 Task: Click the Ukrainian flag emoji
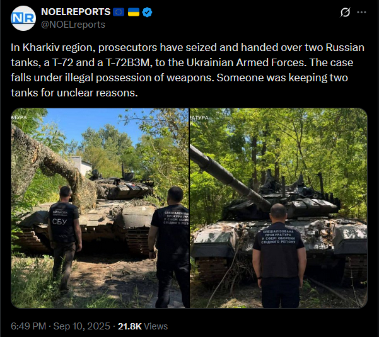coord(134,12)
